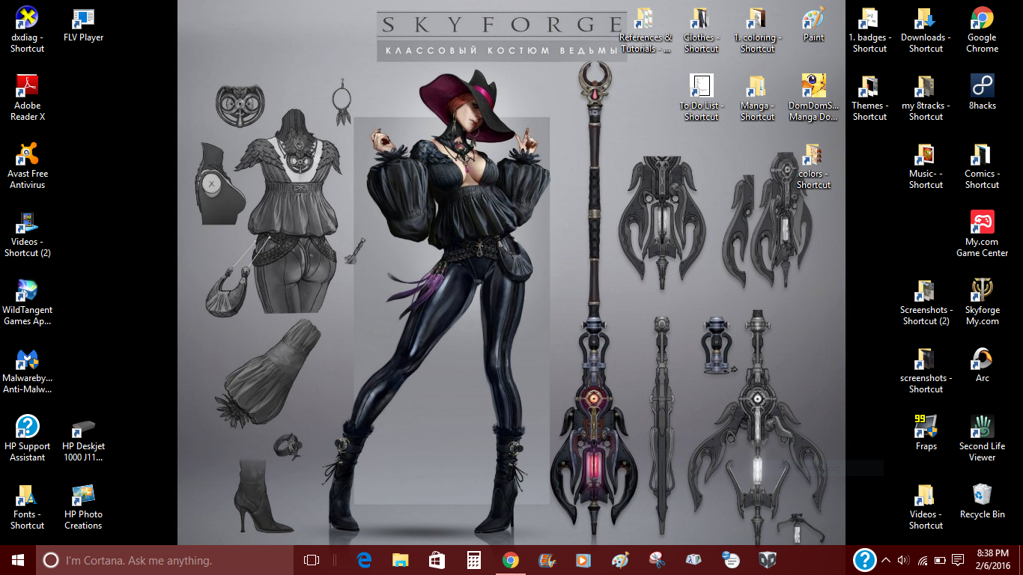Screen dimensions: 1023x575
Task: Launch DomDomSoft Manga Downloader icon
Action: click(813, 98)
